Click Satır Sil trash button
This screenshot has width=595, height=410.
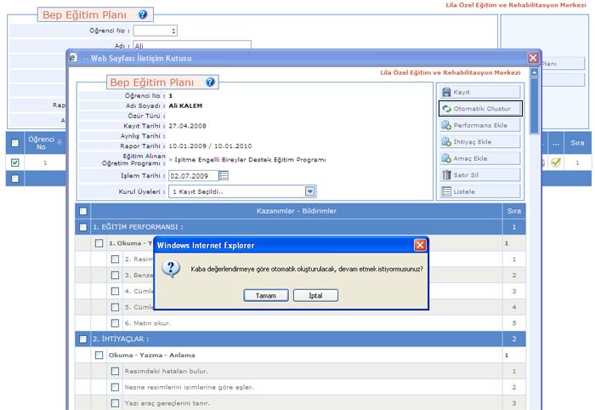point(479,175)
